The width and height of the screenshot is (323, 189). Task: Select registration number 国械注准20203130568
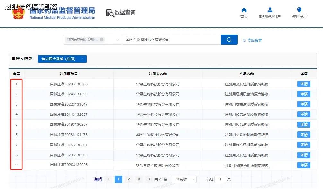(69, 84)
